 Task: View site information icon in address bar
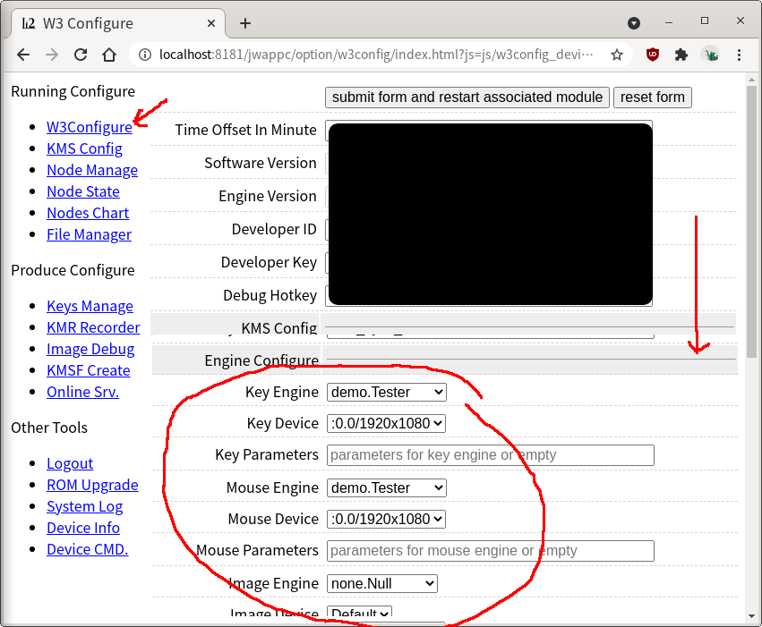pyautogui.click(x=145, y=55)
